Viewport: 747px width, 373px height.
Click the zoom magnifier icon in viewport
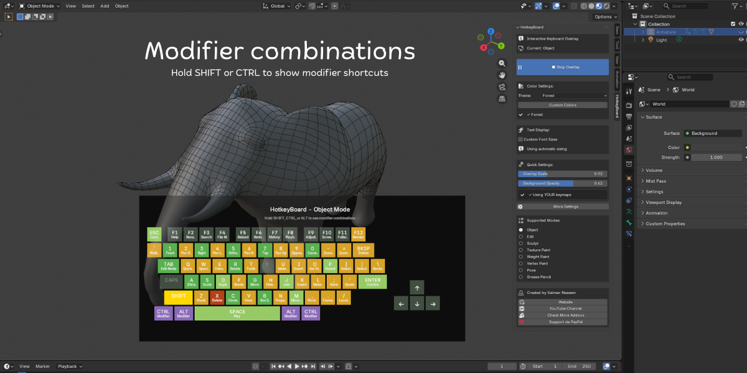(x=502, y=63)
